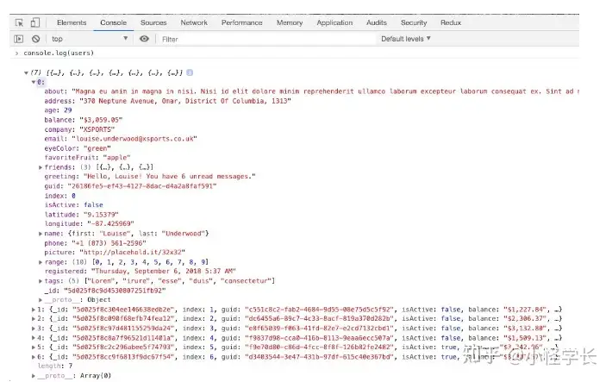Open the Memory tab
The width and height of the screenshot is (612, 382).
click(x=290, y=22)
